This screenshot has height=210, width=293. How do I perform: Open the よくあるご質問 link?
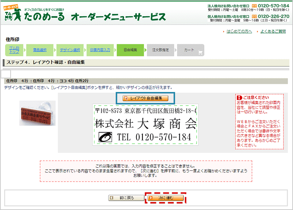(273, 32)
